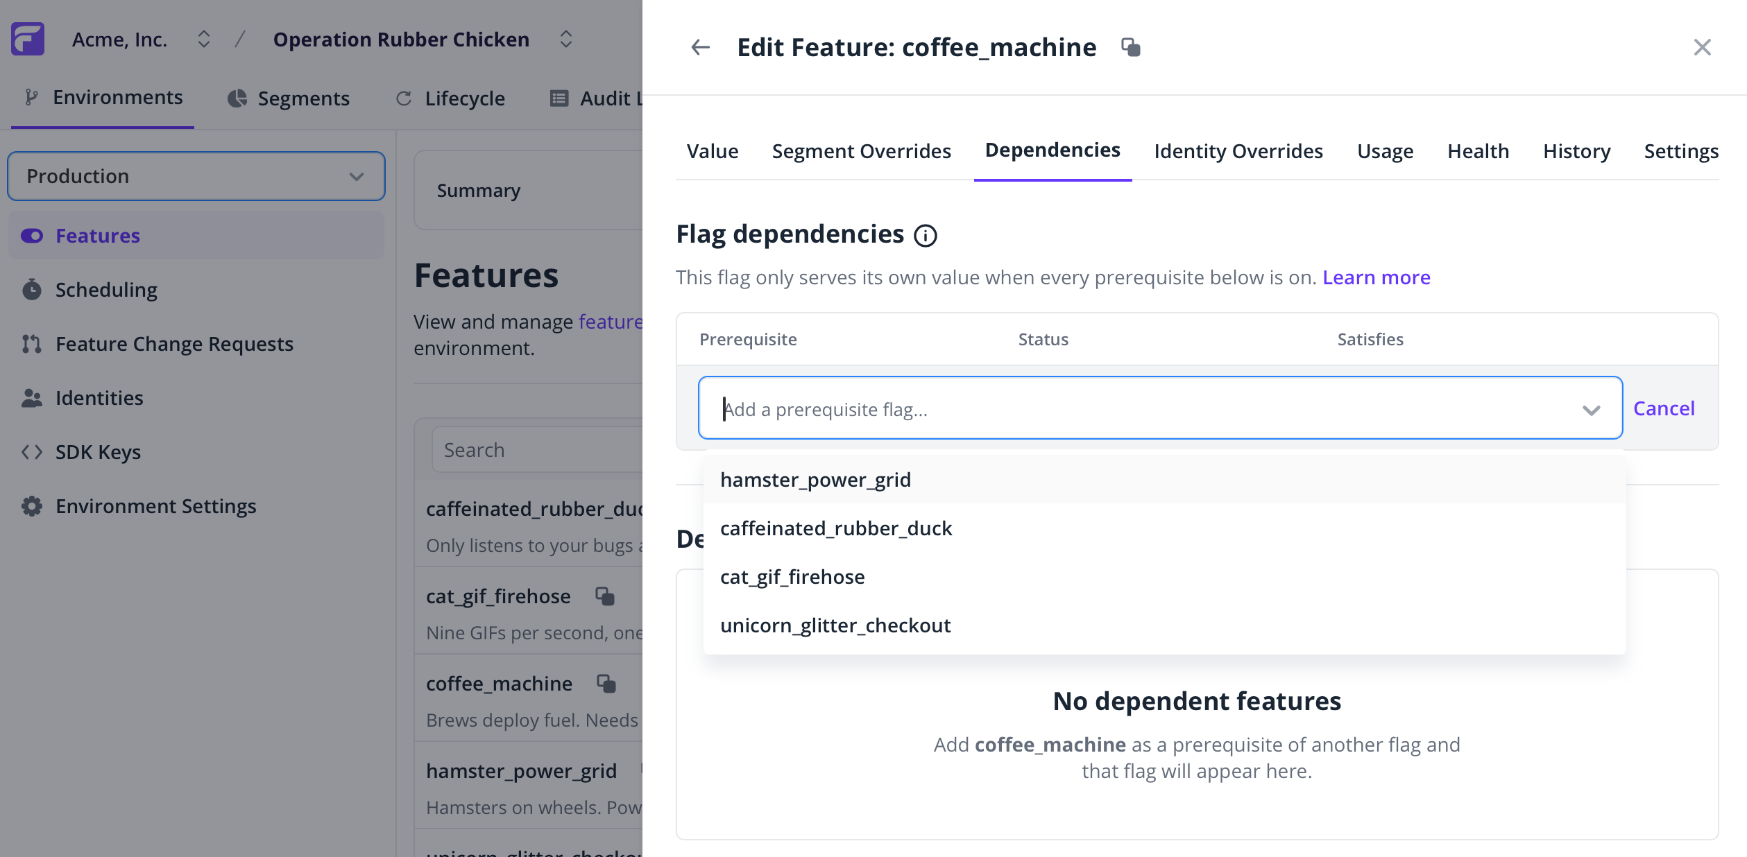The height and width of the screenshot is (857, 1747).
Task: Follow the Learn more link
Action: [x=1376, y=277]
